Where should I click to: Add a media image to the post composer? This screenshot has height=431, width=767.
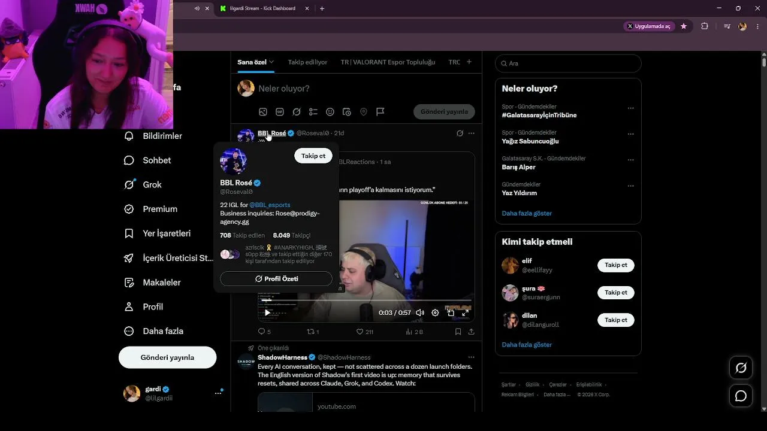[x=262, y=112]
